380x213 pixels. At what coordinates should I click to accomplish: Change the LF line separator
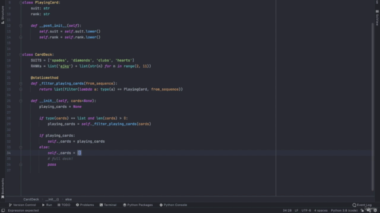pos(296,211)
